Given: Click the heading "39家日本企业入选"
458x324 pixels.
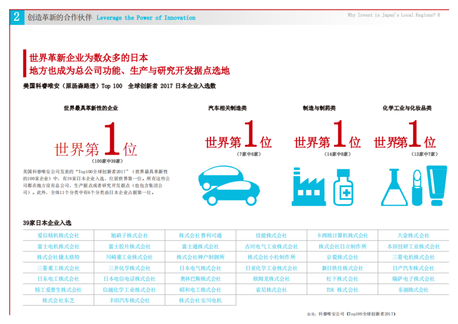Looking at the screenshot, I should (x=47, y=223).
